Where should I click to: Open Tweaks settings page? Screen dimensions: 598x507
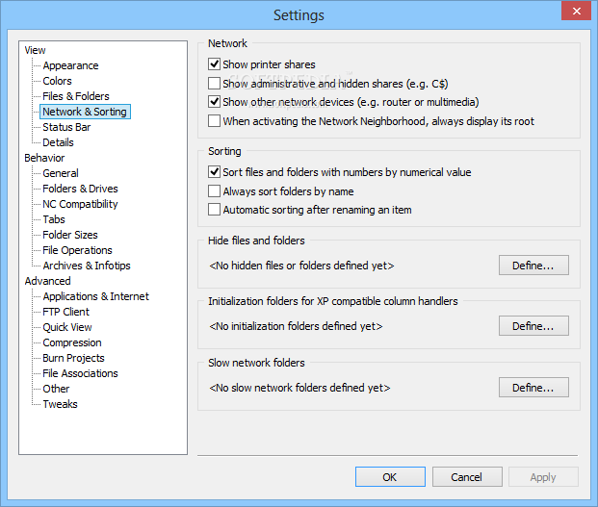pos(61,404)
